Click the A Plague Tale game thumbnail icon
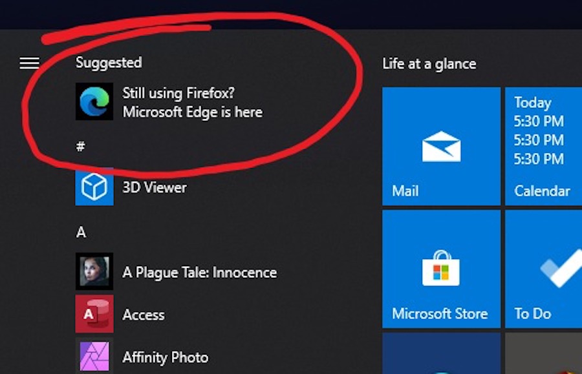582x374 pixels. [x=94, y=272]
